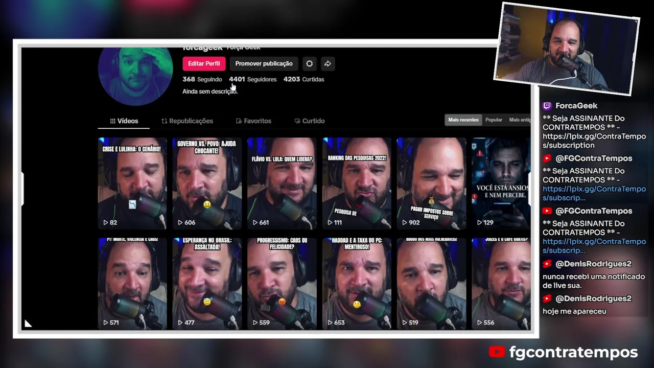This screenshot has height=368, width=654.
Task: Open the forcageek profile avatar
Action: pos(135,76)
